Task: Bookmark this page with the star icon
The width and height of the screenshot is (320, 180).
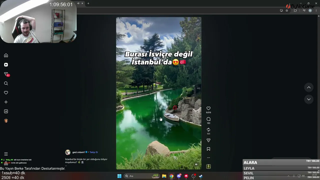Action: click(287, 10)
